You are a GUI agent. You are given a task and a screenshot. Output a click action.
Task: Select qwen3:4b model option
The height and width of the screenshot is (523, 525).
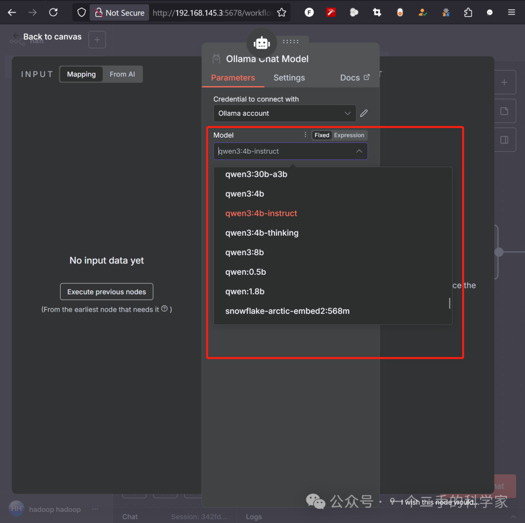[x=333, y=194]
